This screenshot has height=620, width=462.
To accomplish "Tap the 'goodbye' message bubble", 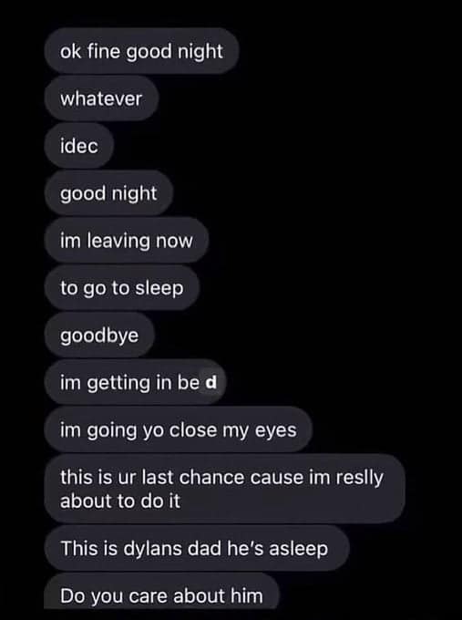I will pyautogui.click(x=99, y=336).
